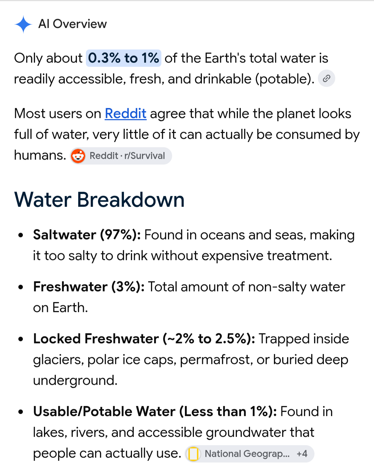Click the "AI Overview" header label

(x=72, y=24)
